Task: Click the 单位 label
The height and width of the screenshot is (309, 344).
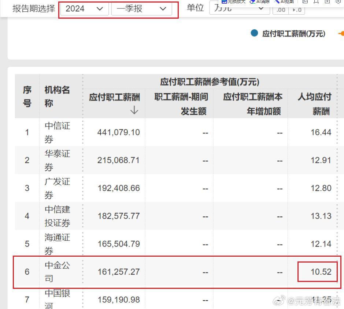Action: (195, 8)
